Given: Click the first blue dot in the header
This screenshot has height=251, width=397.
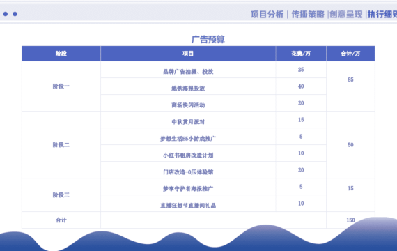Looking at the screenshot, I should tap(6, 14).
